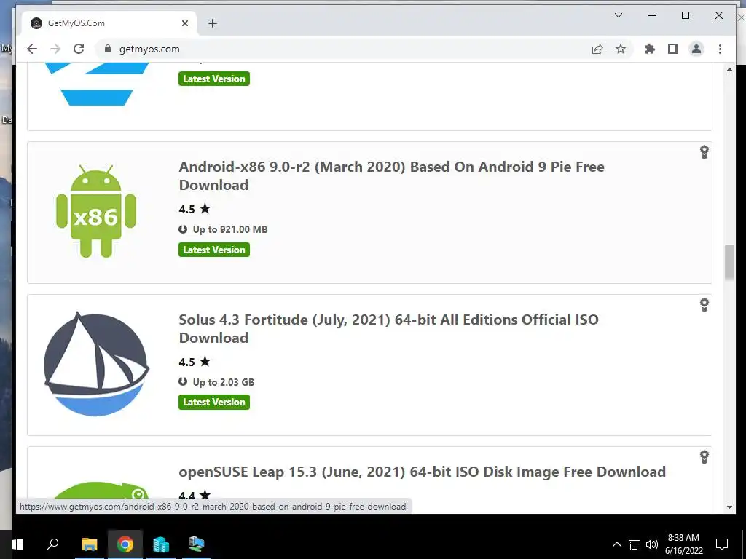The image size is (746, 559).
Task: Toggle Chrome side panel
Action: (x=672, y=49)
